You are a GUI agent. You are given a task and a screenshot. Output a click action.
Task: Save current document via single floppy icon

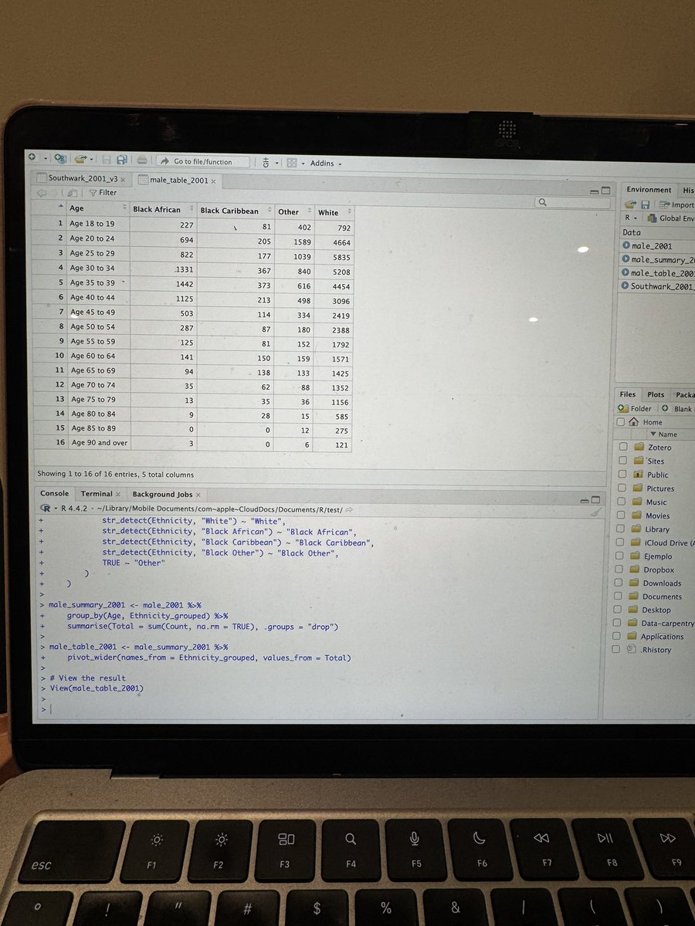pyautogui.click(x=107, y=161)
